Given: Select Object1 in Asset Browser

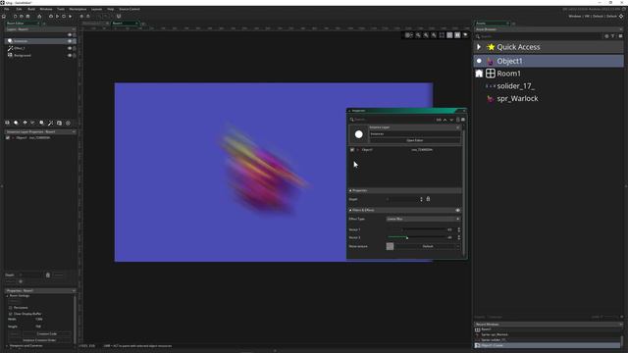Looking at the screenshot, I should [549, 61].
